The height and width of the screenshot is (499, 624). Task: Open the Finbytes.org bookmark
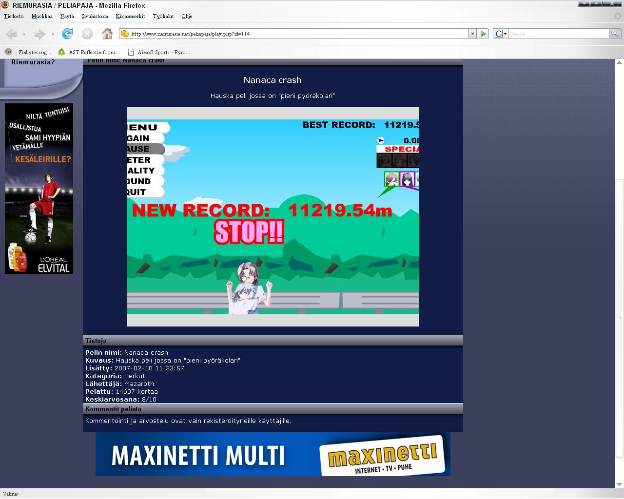click(28, 52)
